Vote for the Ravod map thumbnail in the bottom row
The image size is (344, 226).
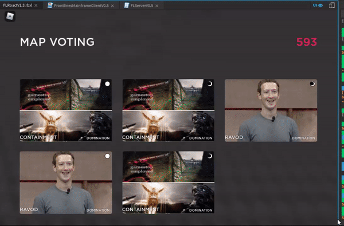66,183
